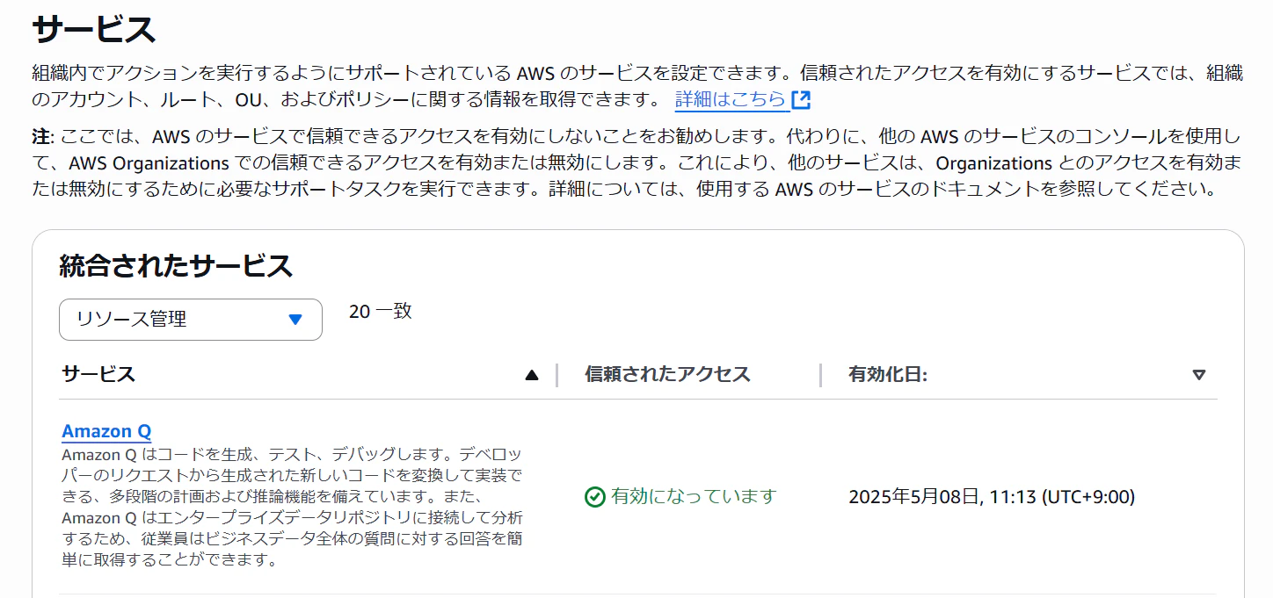The image size is (1273, 598).
Task: Click the green checkmark status icon
Action: 595,497
